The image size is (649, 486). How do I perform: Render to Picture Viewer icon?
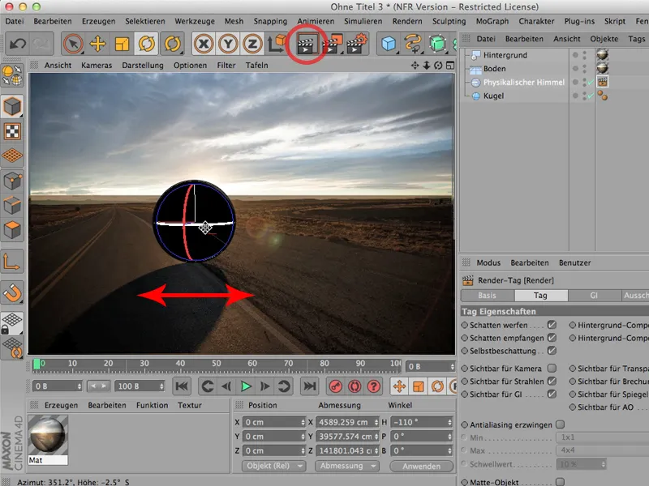333,44
